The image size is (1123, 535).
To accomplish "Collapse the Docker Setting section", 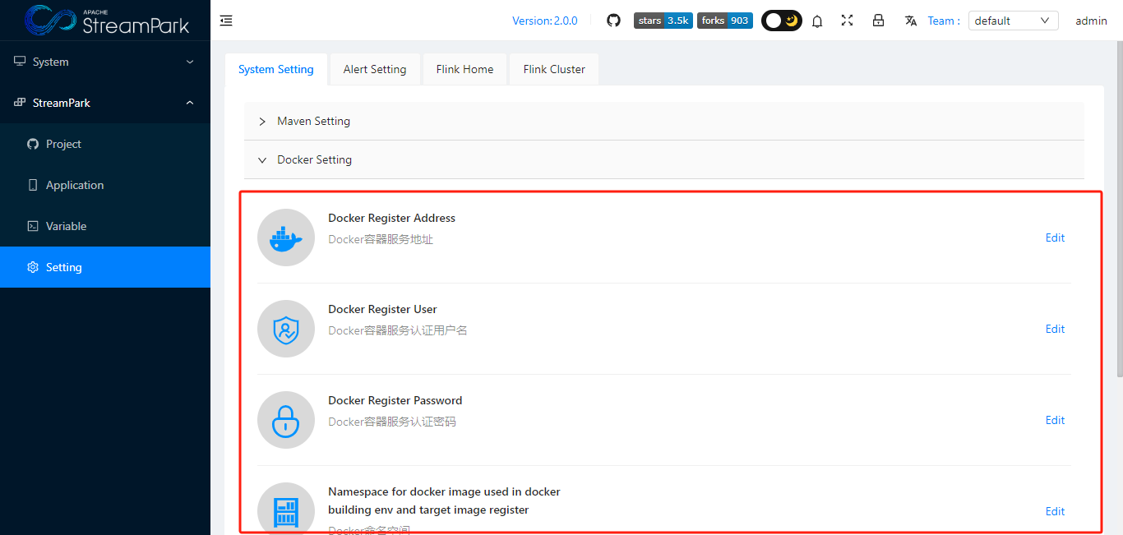I will click(314, 159).
